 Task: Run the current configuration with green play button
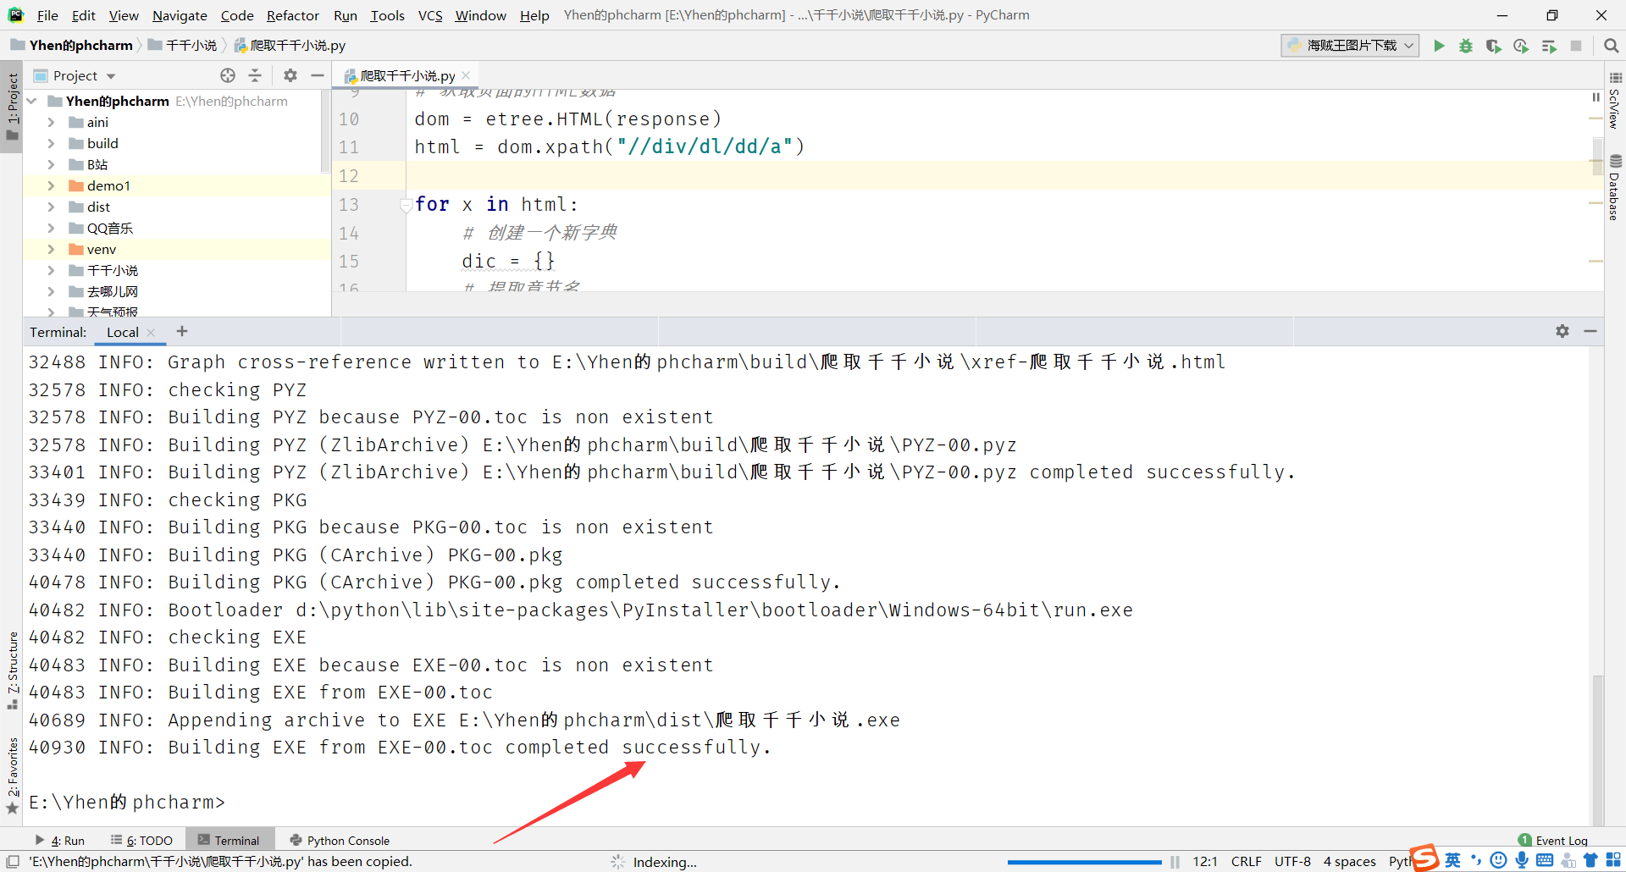(1439, 46)
